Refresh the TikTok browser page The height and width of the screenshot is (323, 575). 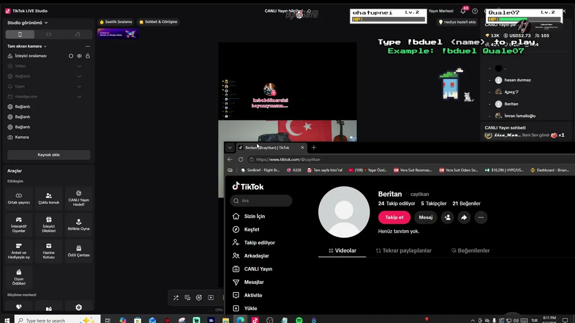241,159
